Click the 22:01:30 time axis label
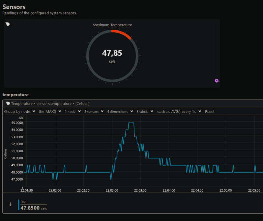Viewport: 263px width, 221px height. 27,190
